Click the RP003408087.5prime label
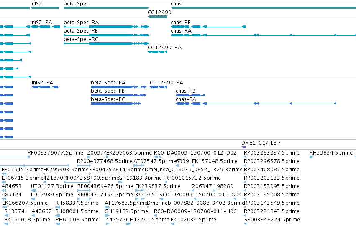Viewport: 356px width, 226px height. click(x=271, y=170)
